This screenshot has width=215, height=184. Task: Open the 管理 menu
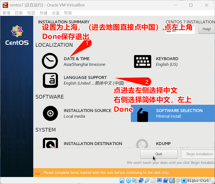(x=6, y=13)
